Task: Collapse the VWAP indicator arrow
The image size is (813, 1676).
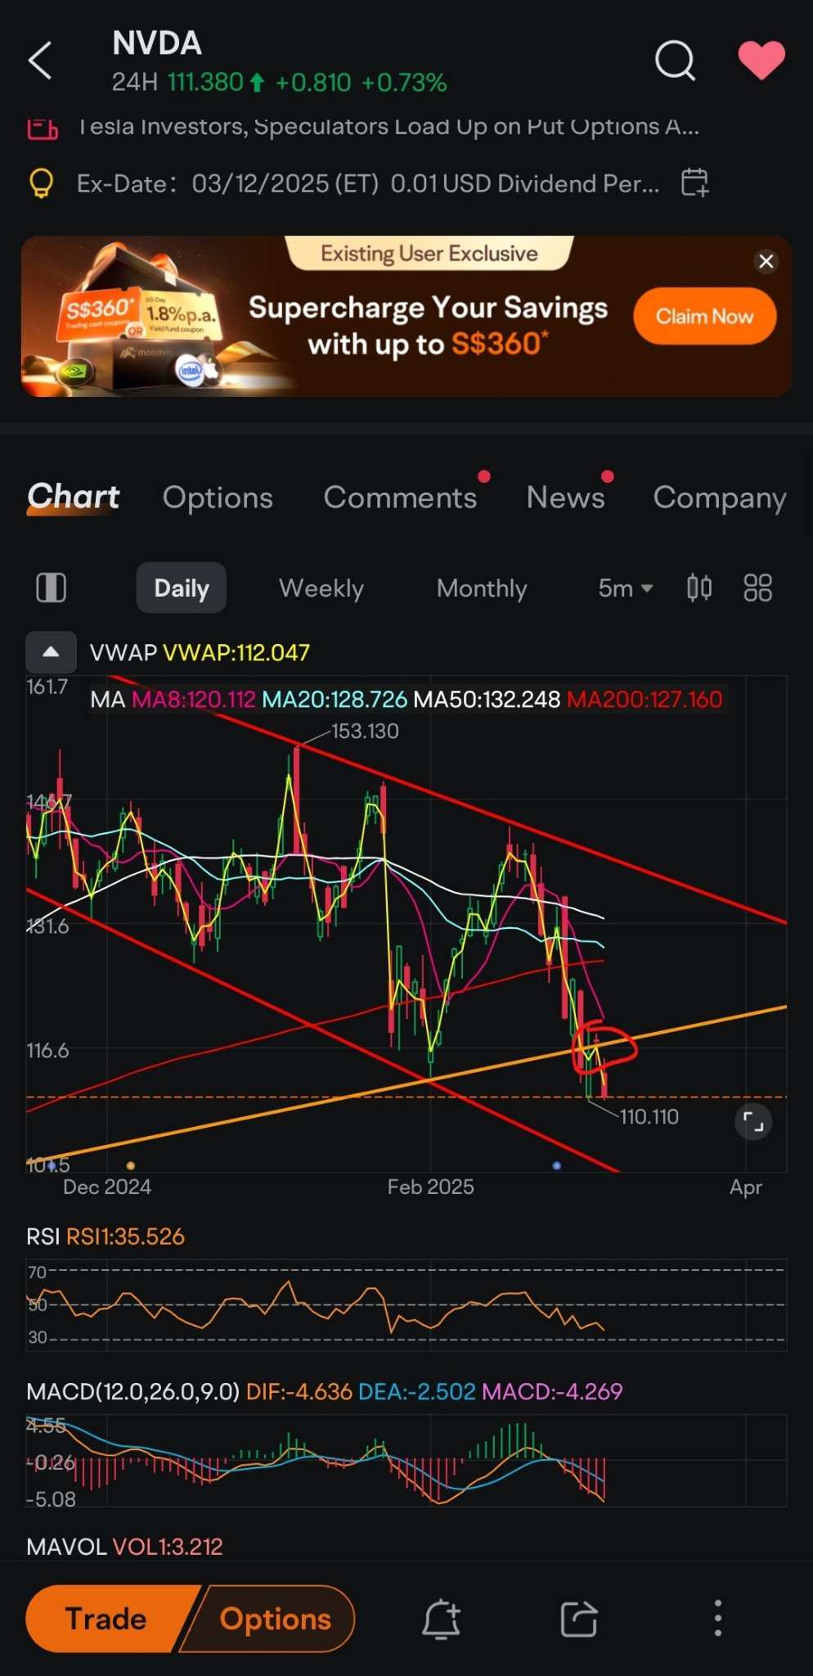Action: [51, 652]
